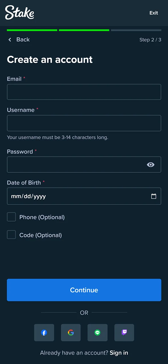Image resolution: width=168 pixels, height=364 pixels.
Task: Click the back chevron arrow
Action: (10, 40)
